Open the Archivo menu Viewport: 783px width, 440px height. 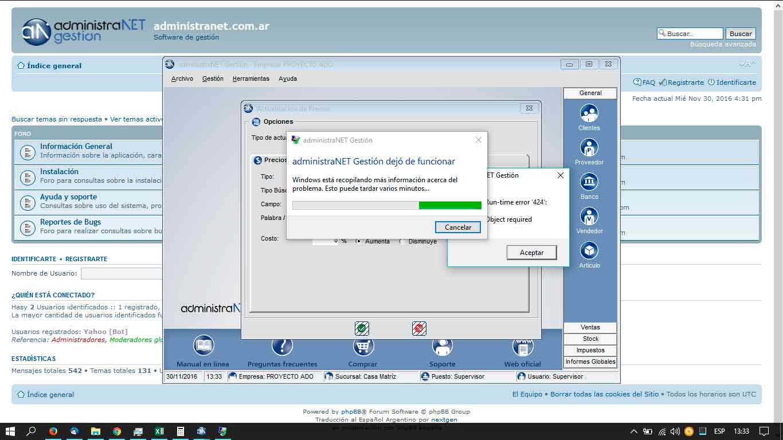point(182,78)
